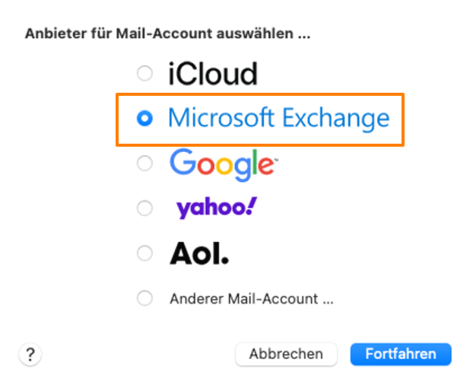This screenshot has height=387, width=473.
Task: Click the iCloud logo text
Action: pos(213,73)
